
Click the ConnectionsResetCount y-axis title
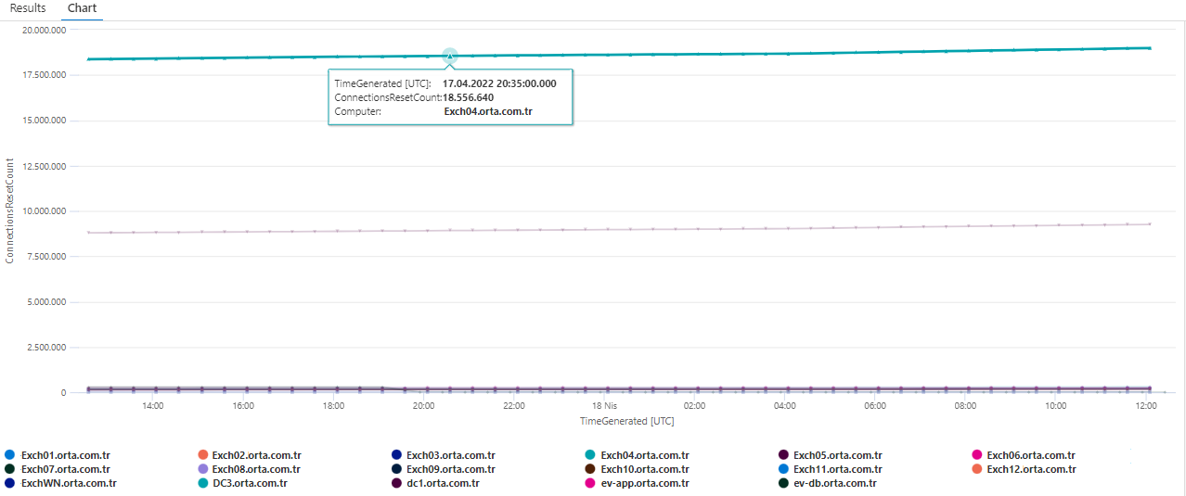(10, 211)
